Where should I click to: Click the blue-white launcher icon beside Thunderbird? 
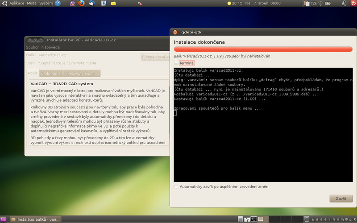coord(104,3)
